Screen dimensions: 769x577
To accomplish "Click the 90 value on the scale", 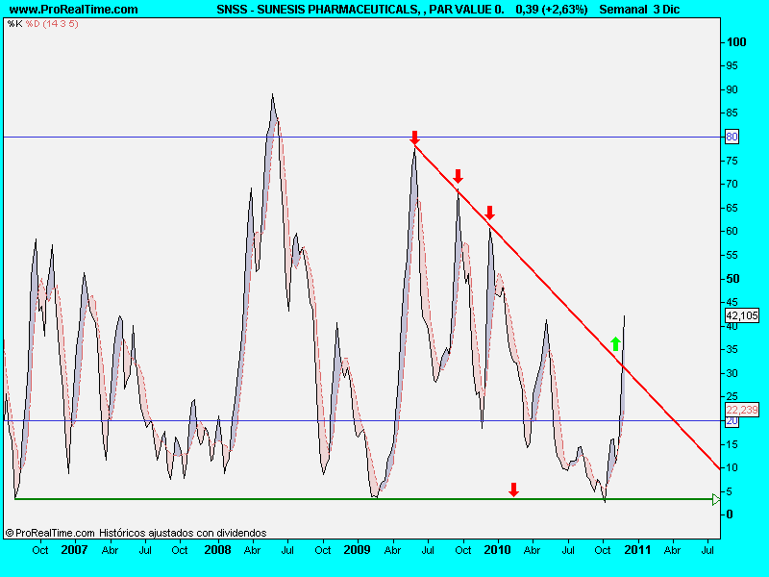I will click(732, 89).
